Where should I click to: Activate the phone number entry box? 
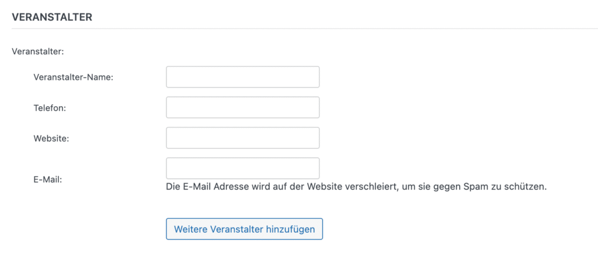click(242, 107)
